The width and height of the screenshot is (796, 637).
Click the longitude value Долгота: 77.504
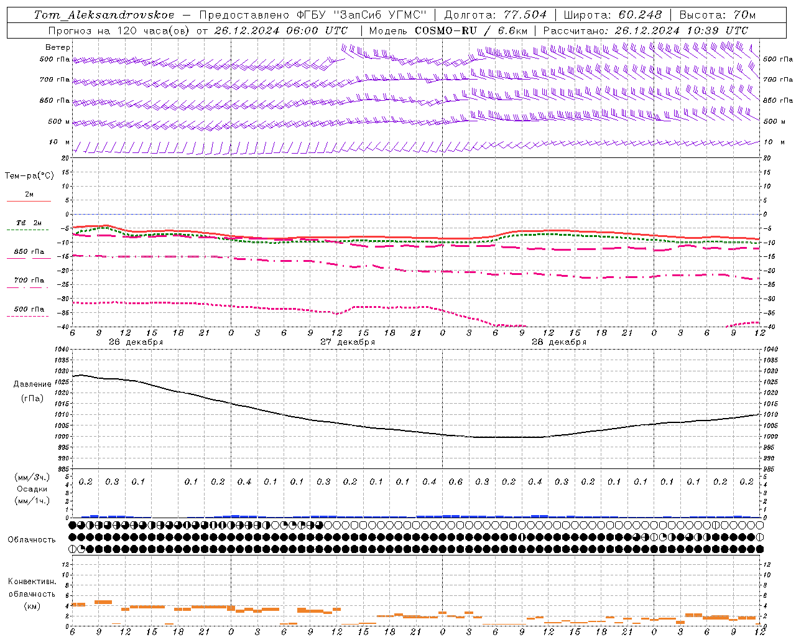tap(496, 15)
